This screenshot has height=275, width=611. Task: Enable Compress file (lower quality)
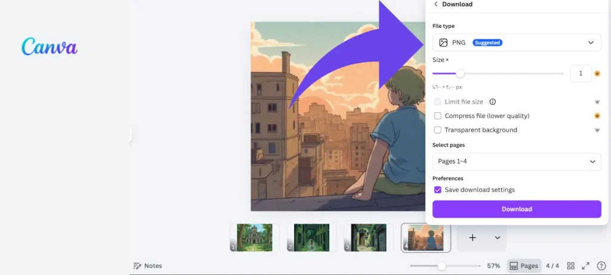[x=438, y=116]
